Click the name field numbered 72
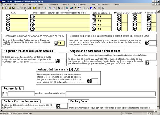 (x=62, y=17)
